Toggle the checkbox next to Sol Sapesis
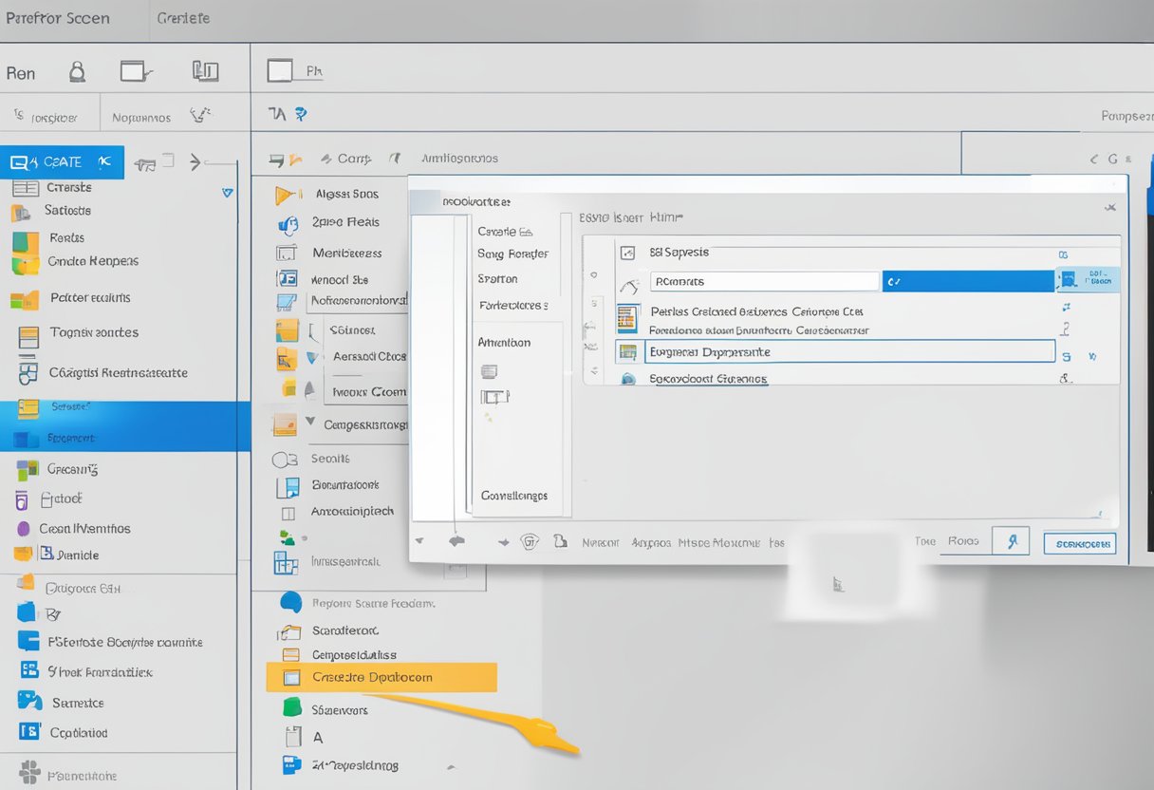Viewport: 1154px width, 790px height. tap(628, 252)
